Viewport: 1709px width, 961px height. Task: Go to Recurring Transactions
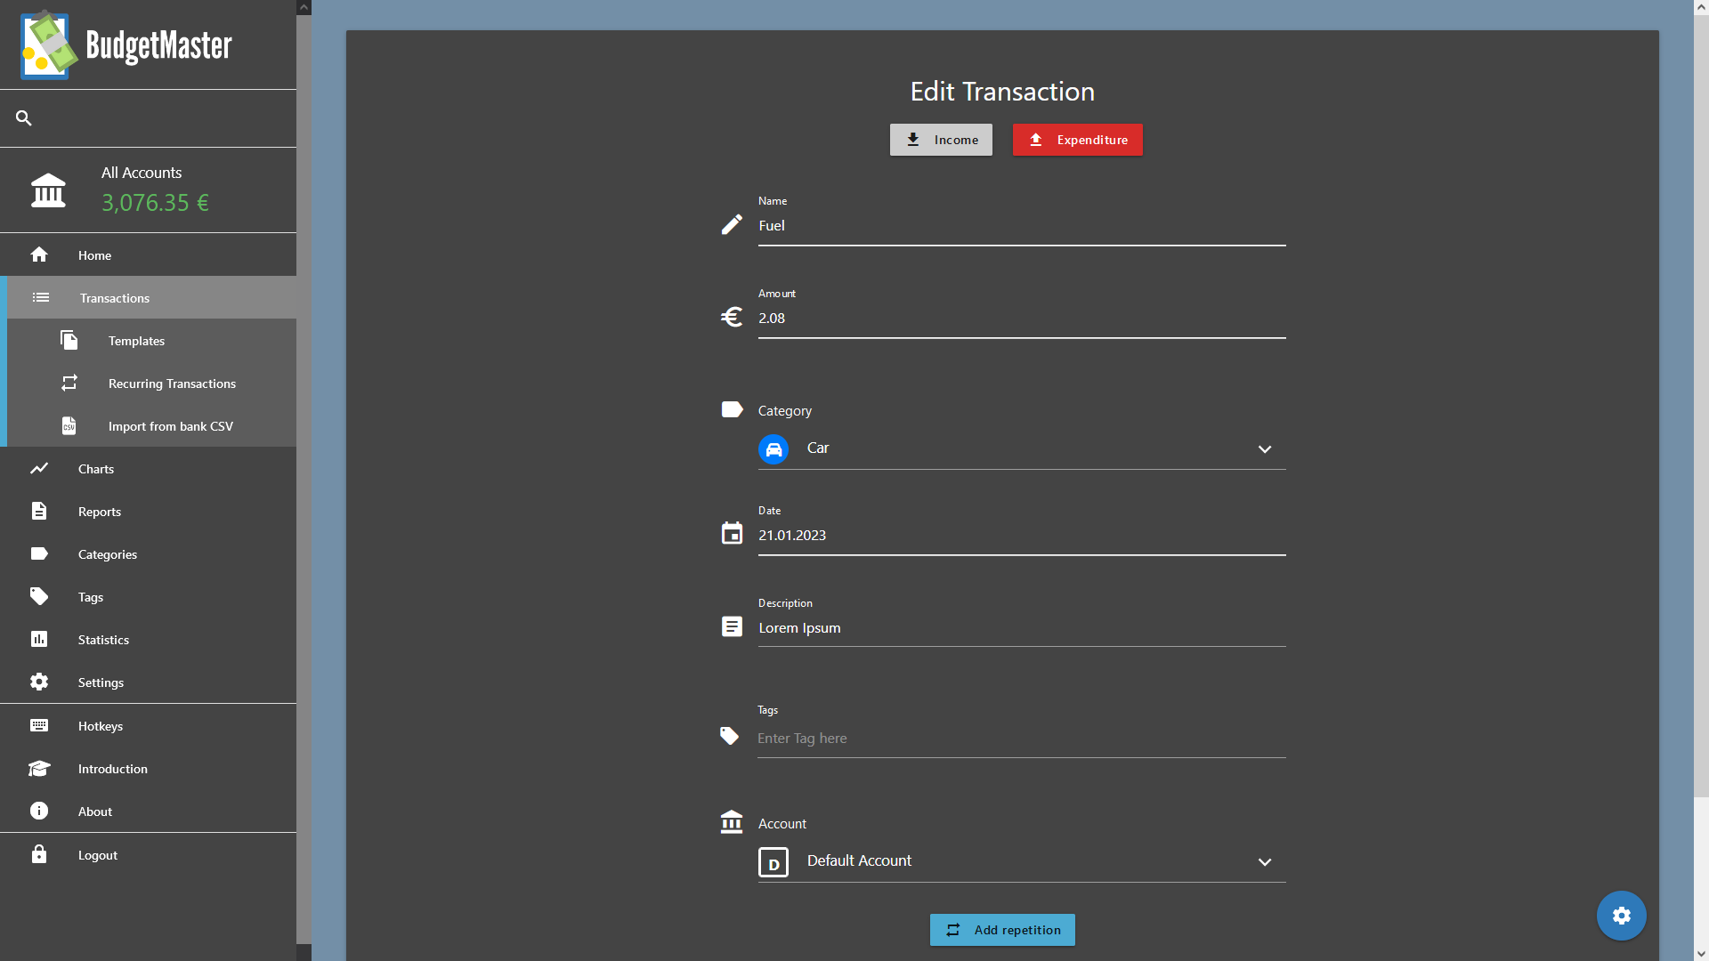click(x=151, y=383)
